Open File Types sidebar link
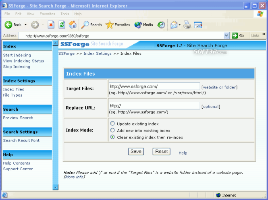Image resolution: width=268 pixels, height=200 pixels. tap(12, 95)
